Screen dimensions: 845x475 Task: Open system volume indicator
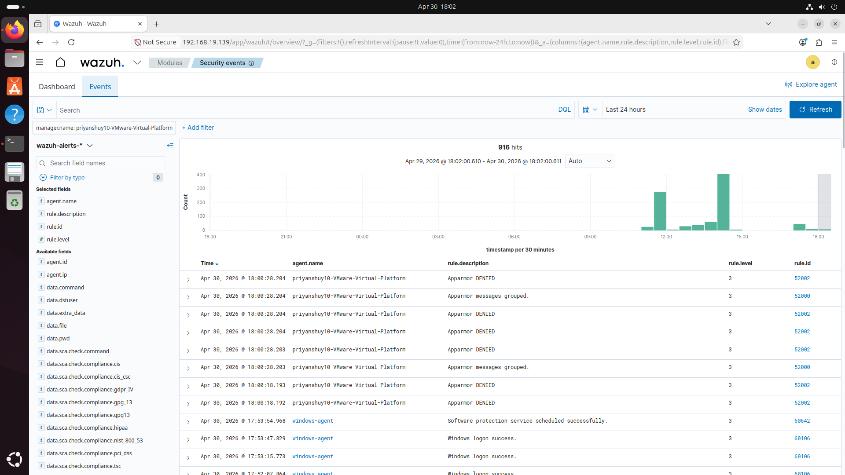[x=822, y=7]
